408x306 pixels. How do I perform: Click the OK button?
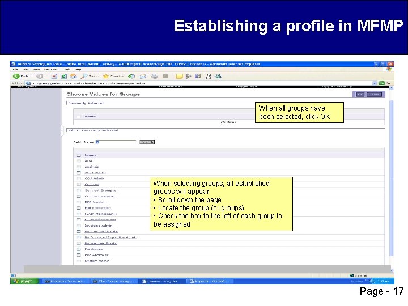pos(360,95)
